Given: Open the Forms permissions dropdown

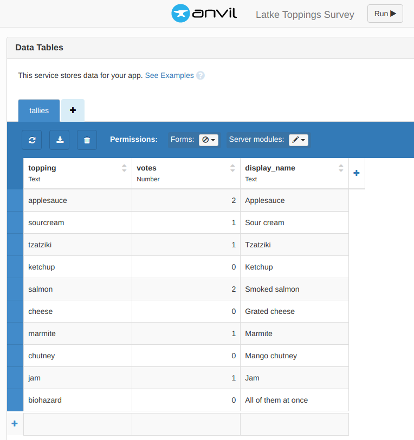Looking at the screenshot, I should click(x=209, y=140).
